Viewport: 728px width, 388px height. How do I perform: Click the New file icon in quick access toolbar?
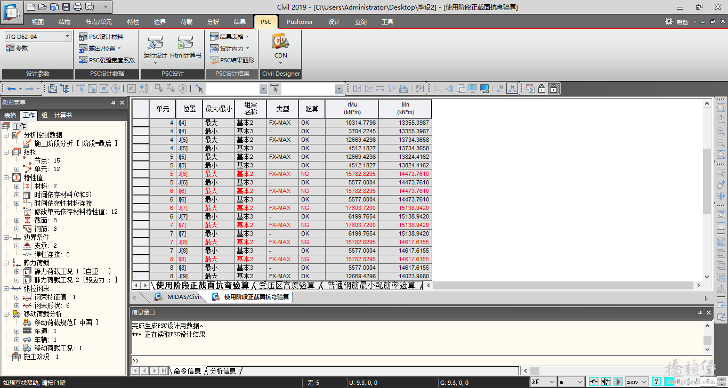point(31,7)
